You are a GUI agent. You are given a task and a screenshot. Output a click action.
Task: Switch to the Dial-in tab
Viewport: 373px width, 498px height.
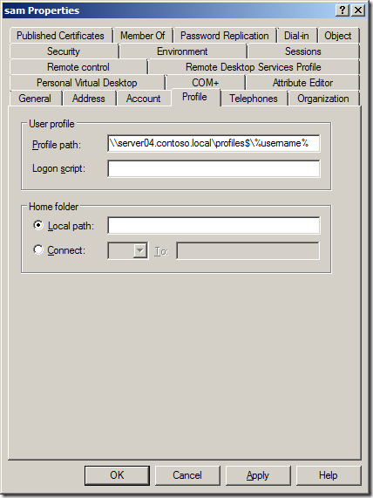[x=296, y=36]
